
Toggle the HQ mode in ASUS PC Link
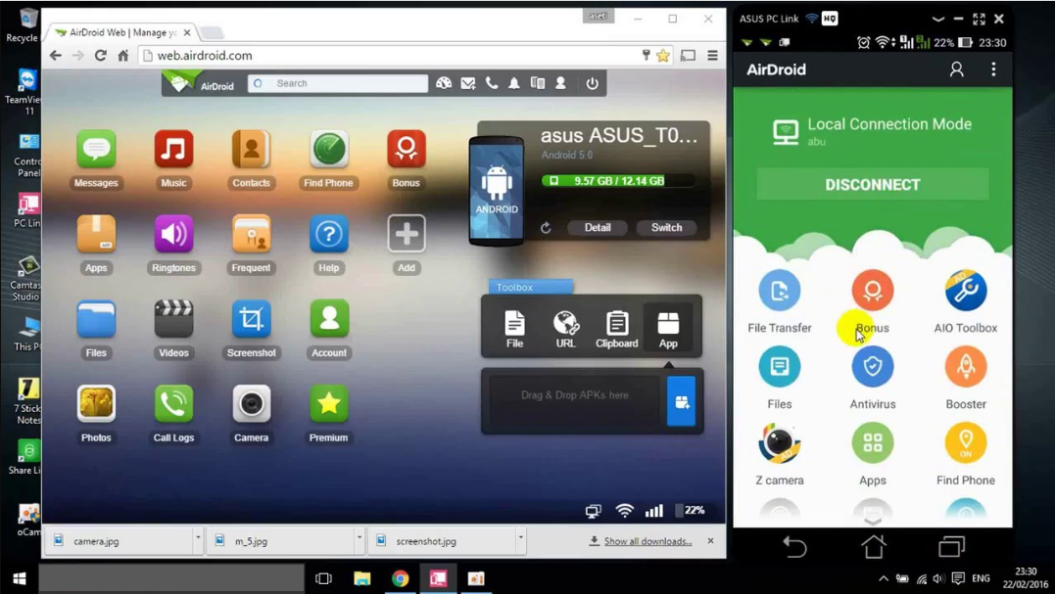[x=830, y=19]
